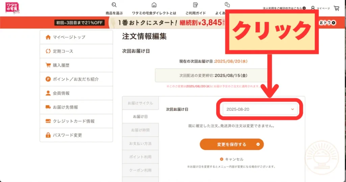Click the truck icon beside お届け先情報

coord(48,107)
